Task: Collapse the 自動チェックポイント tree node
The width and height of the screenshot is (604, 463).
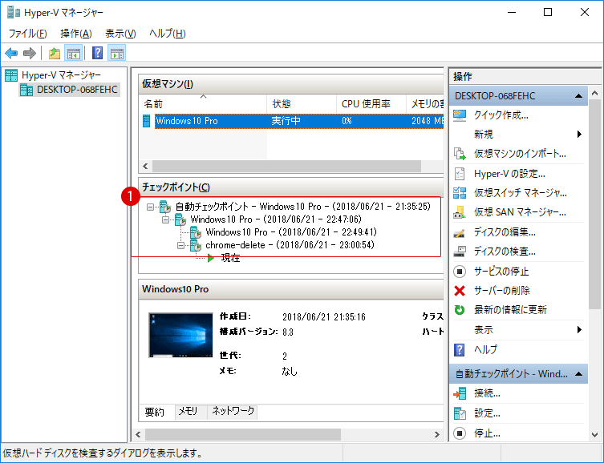Action: (150, 207)
